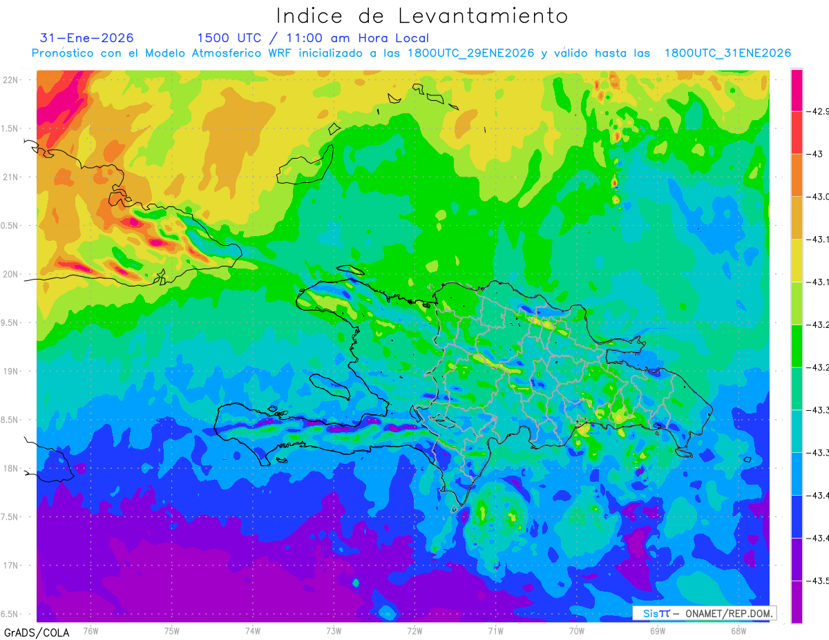Select the bottom purple legend swatch
This screenshot has height=640, width=829.
click(x=797, y=602)
